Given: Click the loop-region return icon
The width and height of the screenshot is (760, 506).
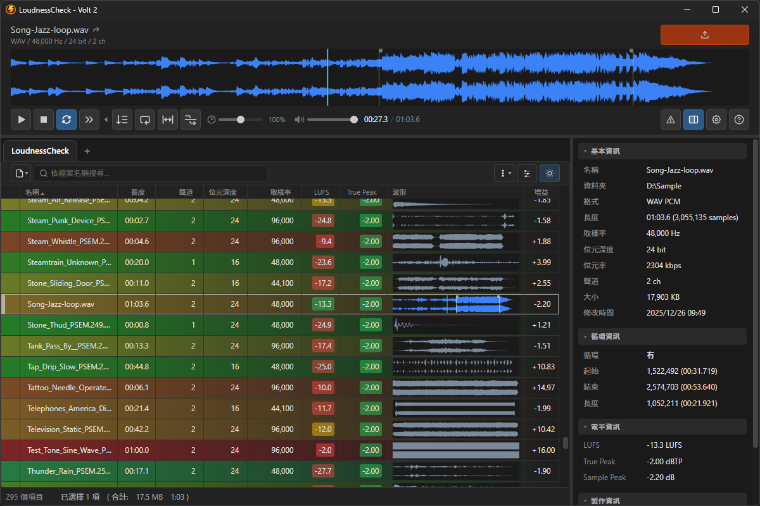Looking at the screenshot, I should tap(145, 119).
